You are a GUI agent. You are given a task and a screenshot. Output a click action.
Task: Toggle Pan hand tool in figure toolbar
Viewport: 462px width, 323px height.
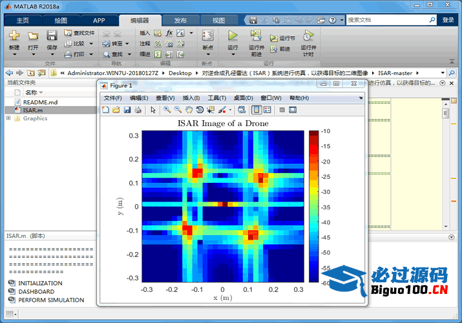click(189, 110)
